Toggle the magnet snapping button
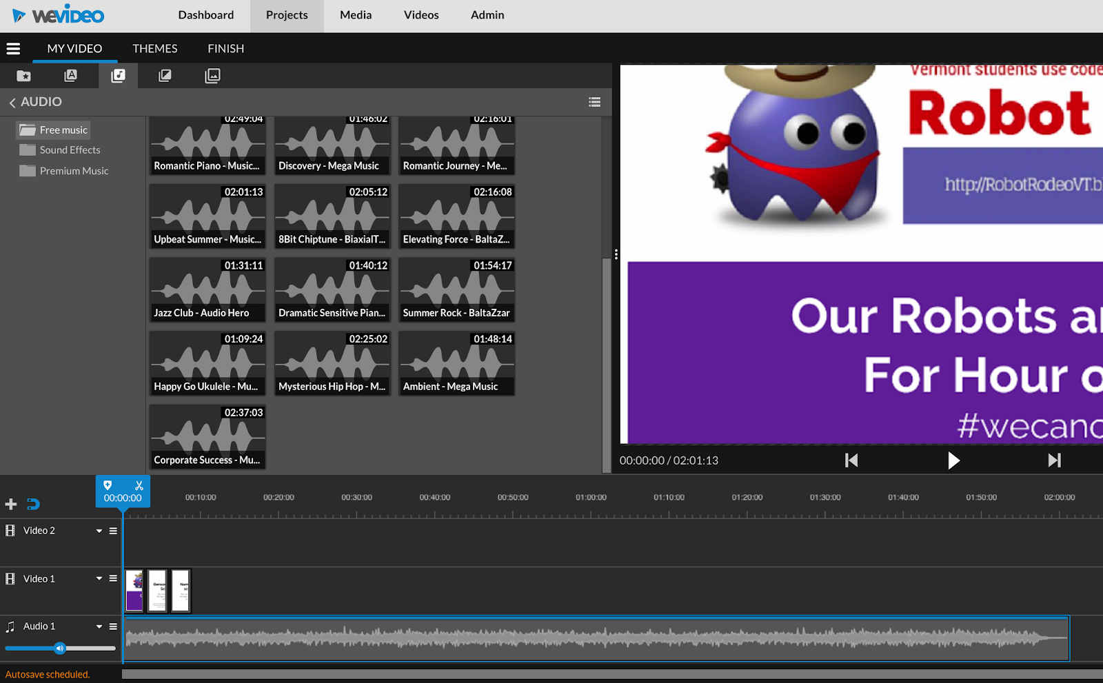The image size is (1103, 683). click(33, 504)
